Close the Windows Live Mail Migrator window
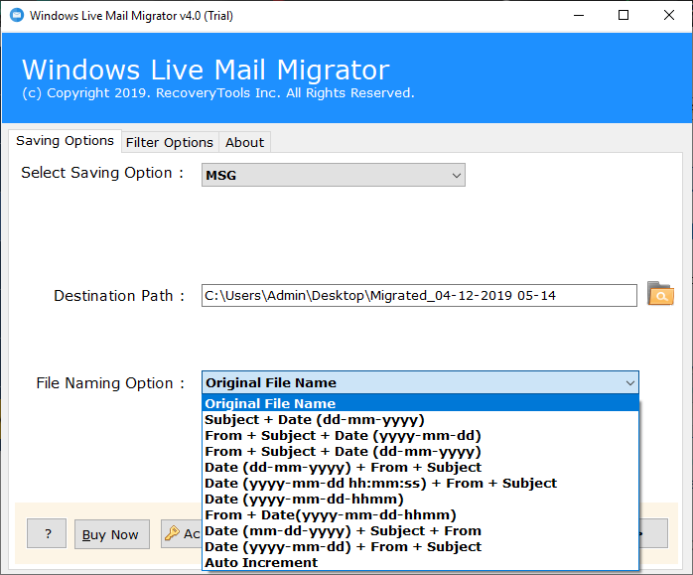The image size is (693, 575). point(669,16)
